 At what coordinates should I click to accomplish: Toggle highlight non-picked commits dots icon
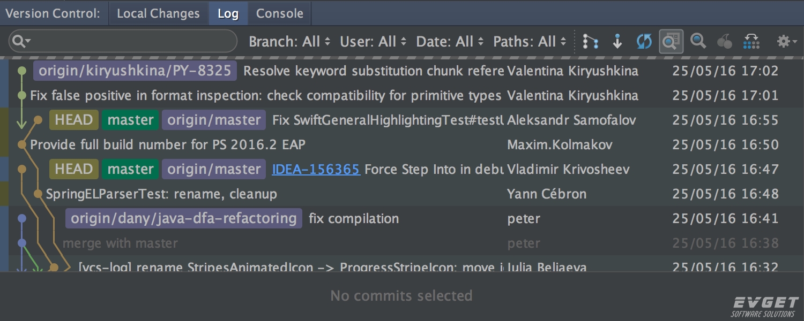(x=751, y=42)
